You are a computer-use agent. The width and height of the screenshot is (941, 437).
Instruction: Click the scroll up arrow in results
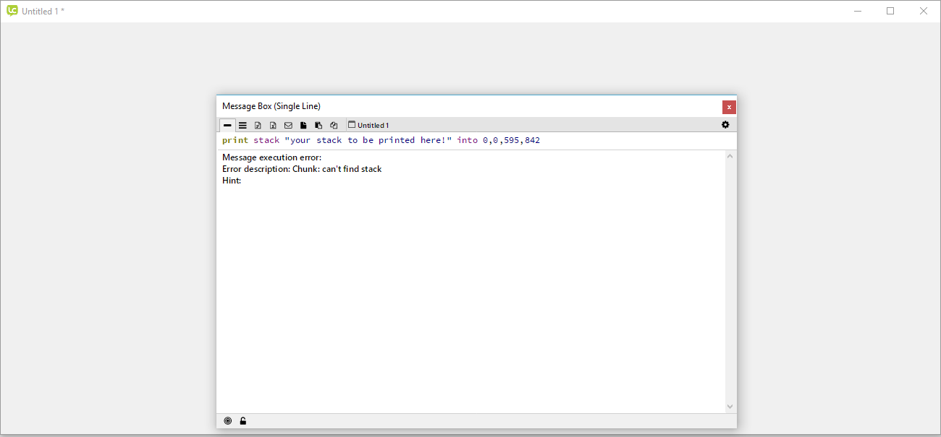pos(730,157)
